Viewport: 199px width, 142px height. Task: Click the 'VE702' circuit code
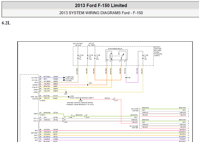(x=55, y=137)
